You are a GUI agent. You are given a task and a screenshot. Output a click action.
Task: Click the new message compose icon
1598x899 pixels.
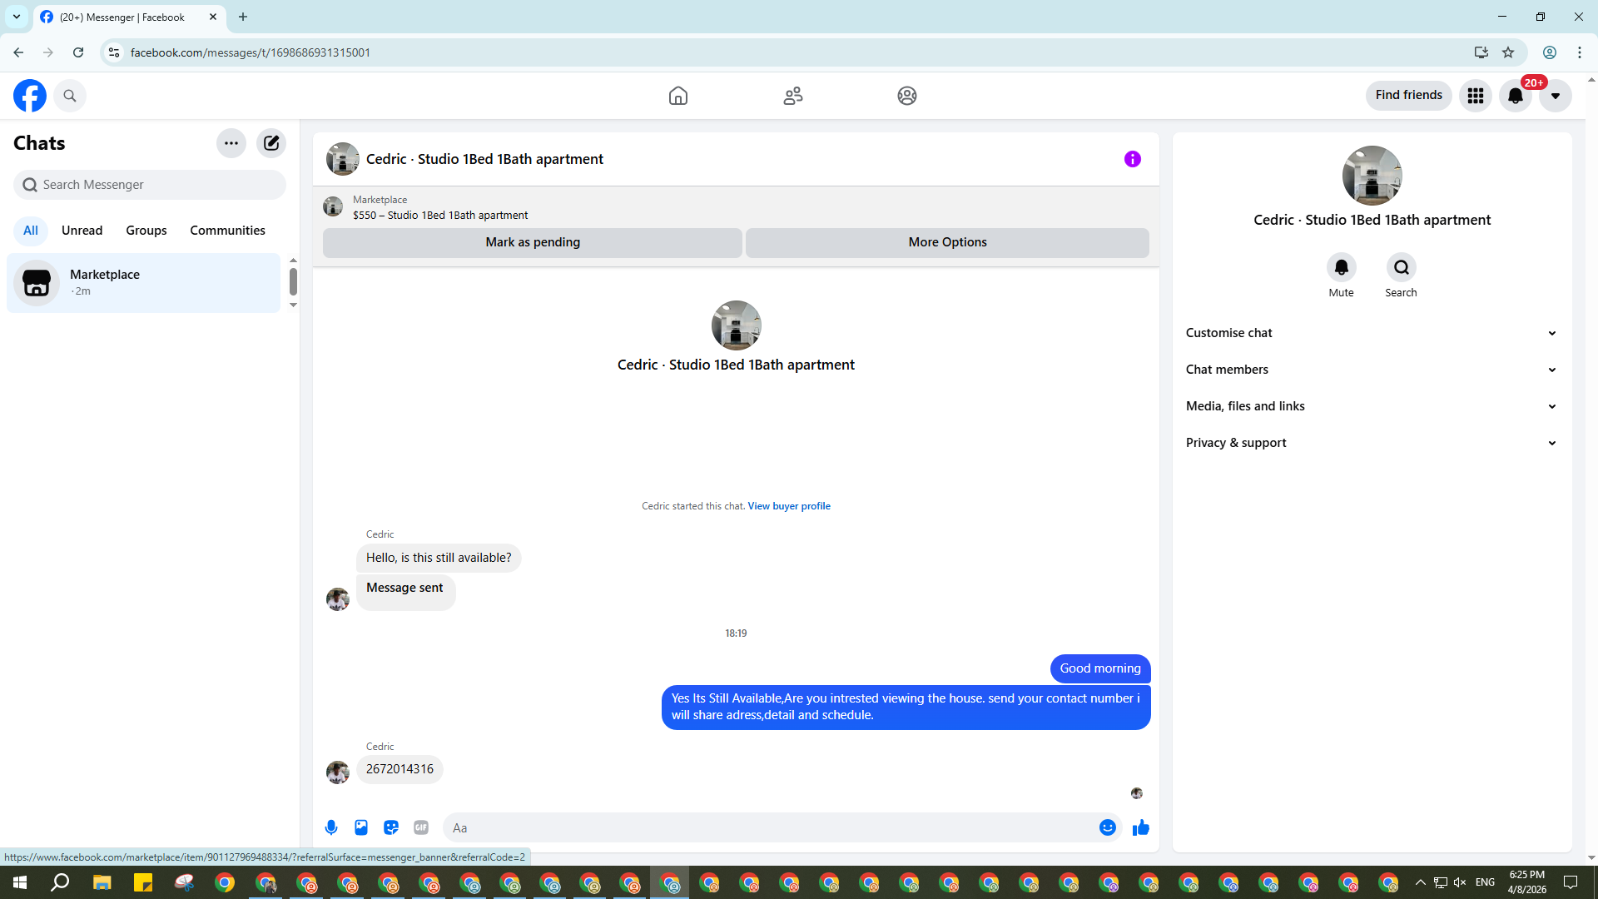[271, 143]
